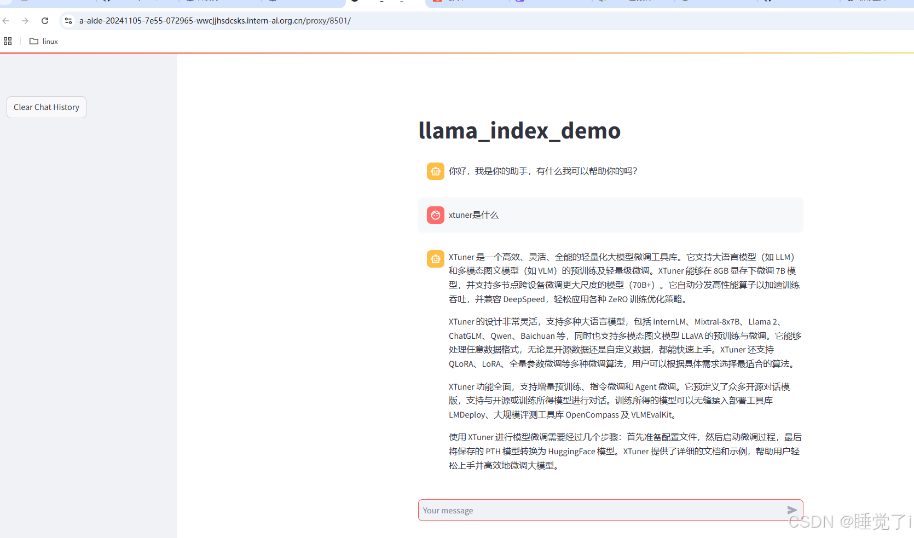Image resolution: width=914 pixels, height=538 pixels.
Task: Send the message with the arrow icon
Action: 792,510
